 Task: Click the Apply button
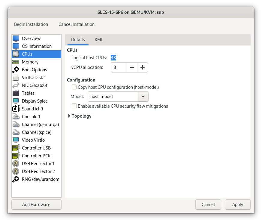237,205
